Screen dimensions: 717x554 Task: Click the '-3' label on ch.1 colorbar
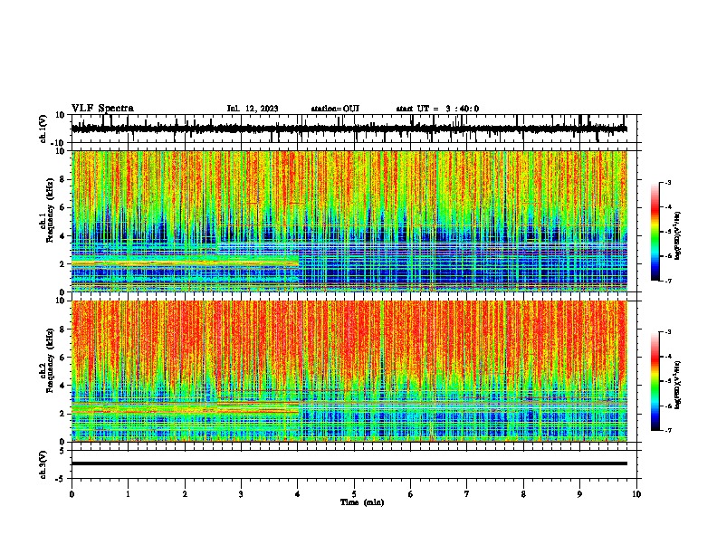(x=667, y=183)
